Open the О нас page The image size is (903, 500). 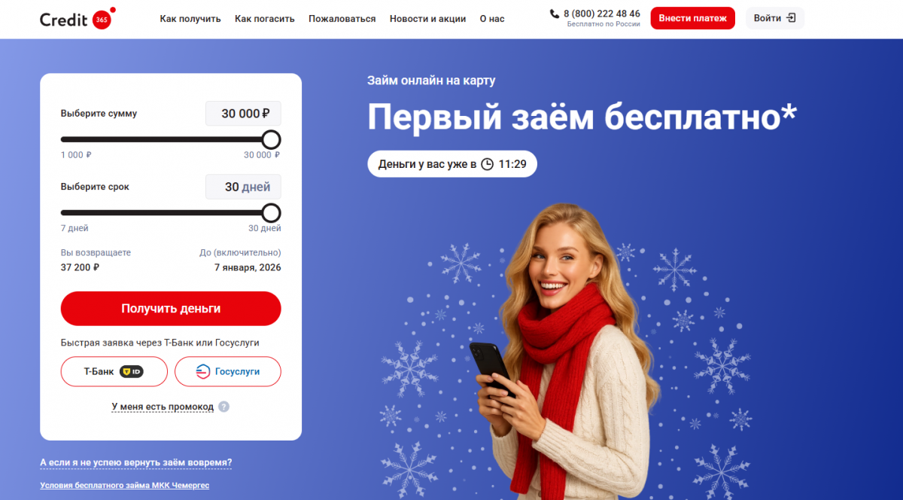[492, 19]
